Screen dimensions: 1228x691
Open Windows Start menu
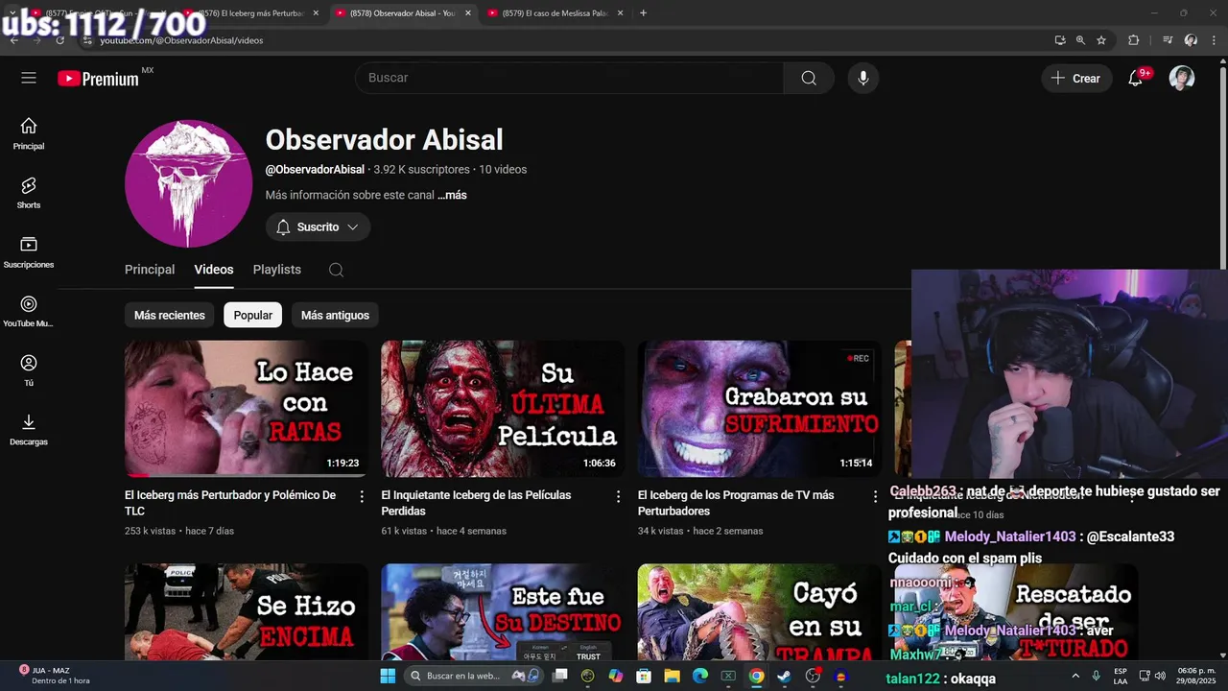tap(388, 676)
